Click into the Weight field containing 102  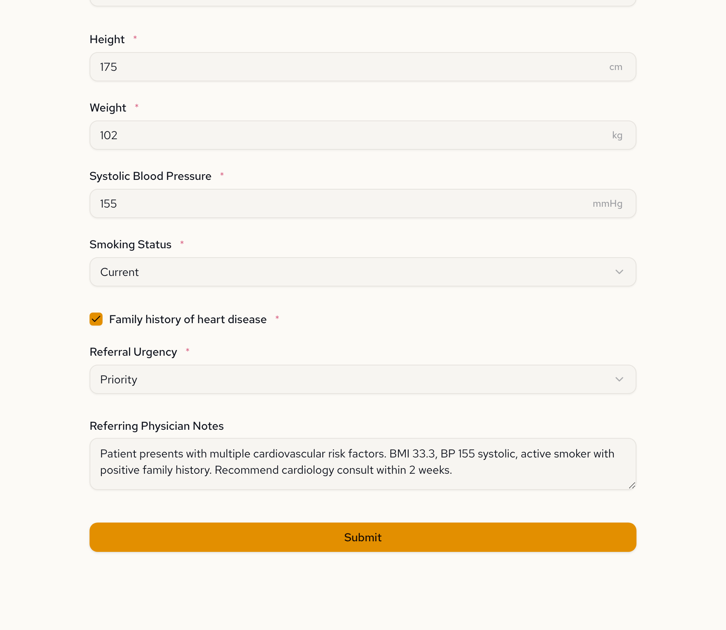tap(346, 135)
